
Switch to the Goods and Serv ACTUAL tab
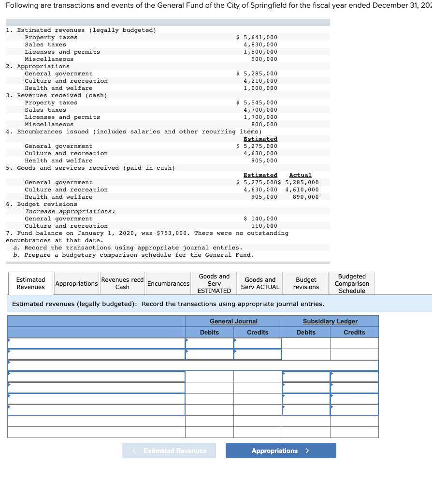[260, 283]
